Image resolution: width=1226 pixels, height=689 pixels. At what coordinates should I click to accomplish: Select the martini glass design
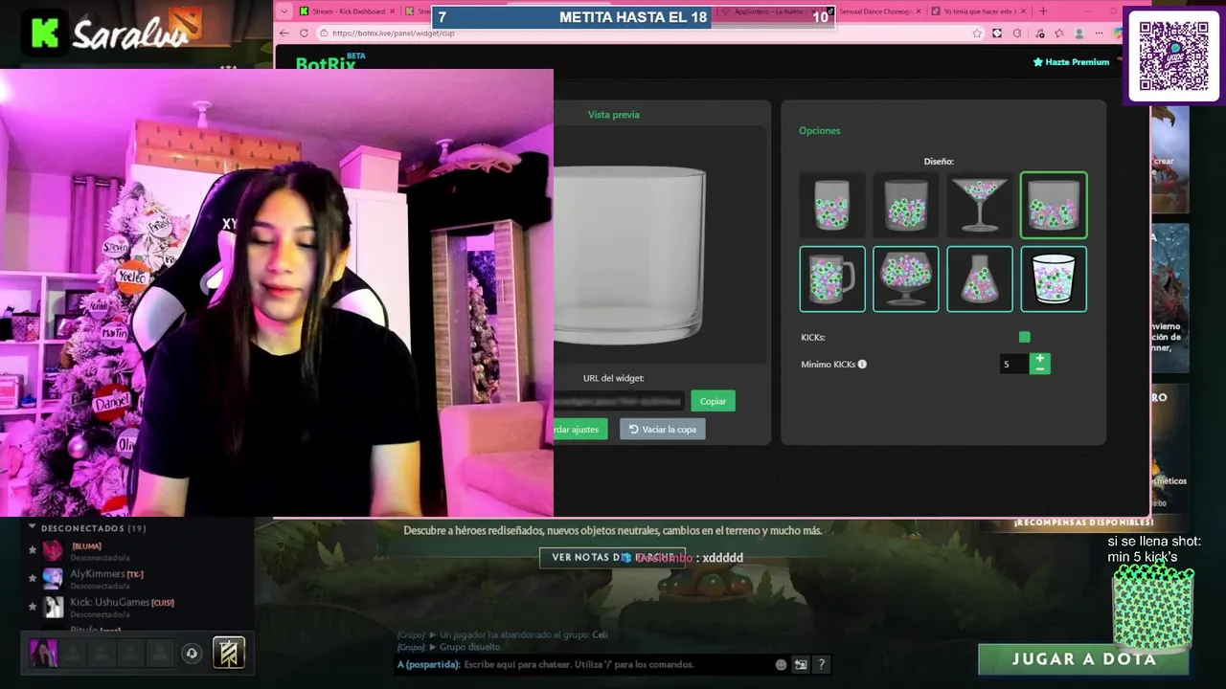pyautogui.click(x=979, y=205)
